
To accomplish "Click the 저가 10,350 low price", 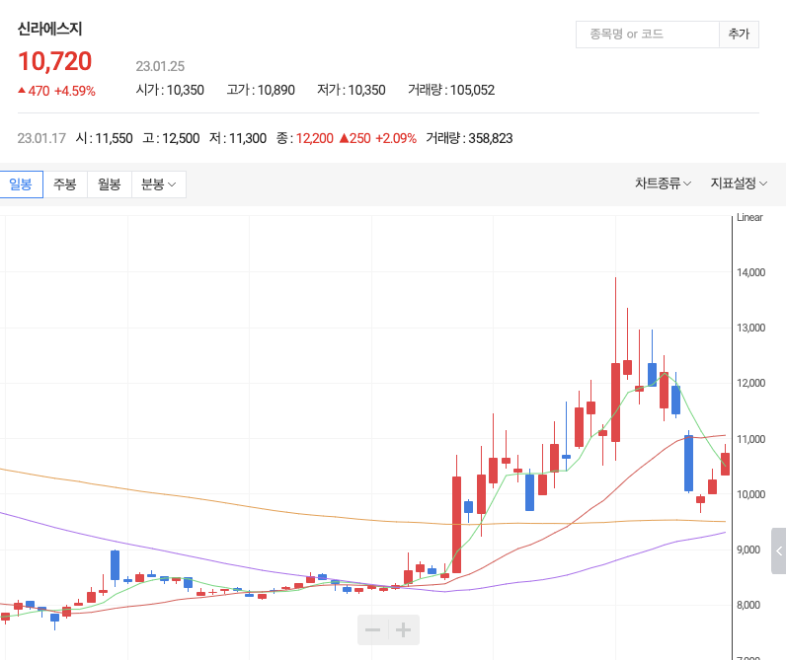I will pyautogui.click(x=352, y=90).
